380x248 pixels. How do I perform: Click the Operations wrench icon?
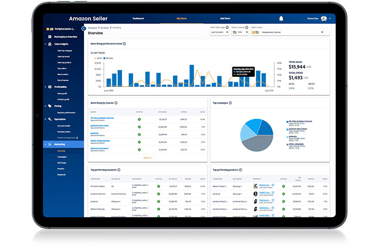[x=50, y=119]
